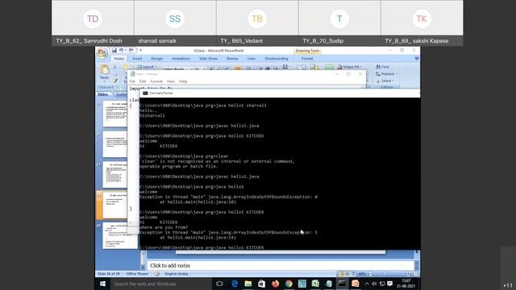Open the Design ribbon tab
The image size is (516, 290).
(157, 59)
